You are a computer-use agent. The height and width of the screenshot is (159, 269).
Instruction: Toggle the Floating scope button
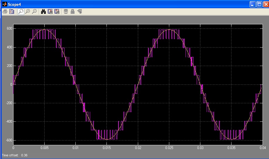(66, 11)
